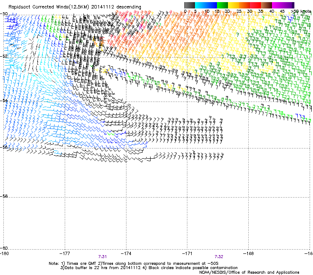313x275 pixels.
Task: Click the yellow 20-25 knots legend swatch
Action: [x=233, y=5]
